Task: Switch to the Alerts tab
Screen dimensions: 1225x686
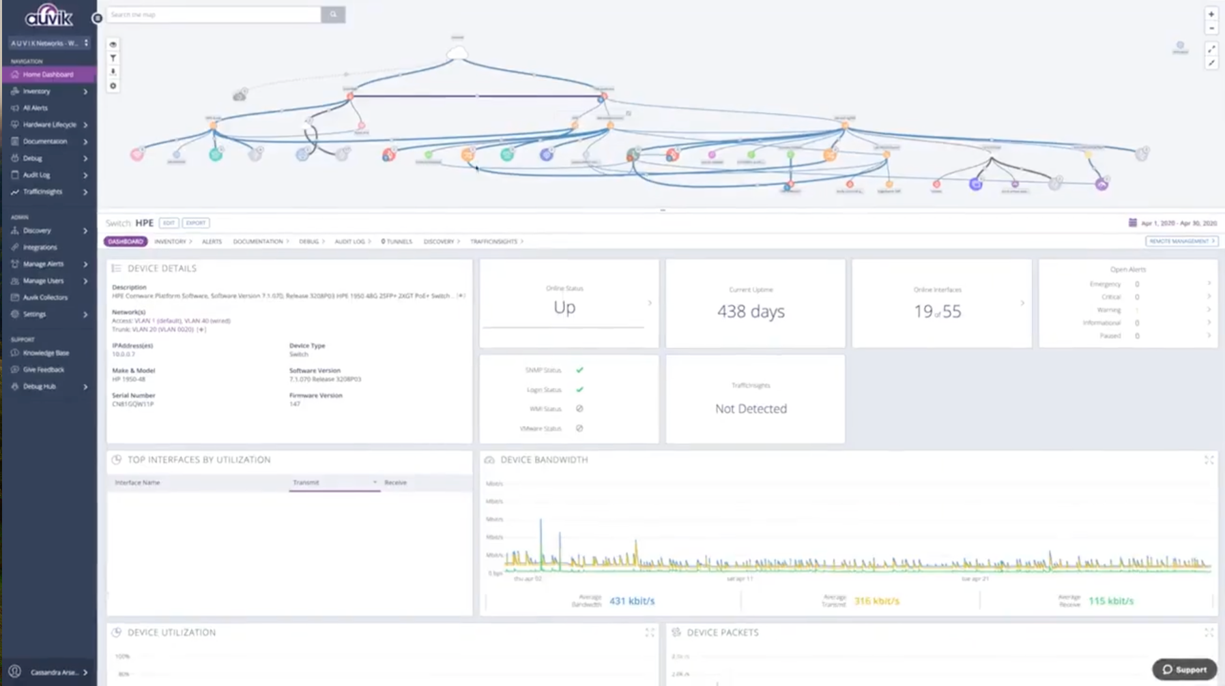Action: [212, 241]
